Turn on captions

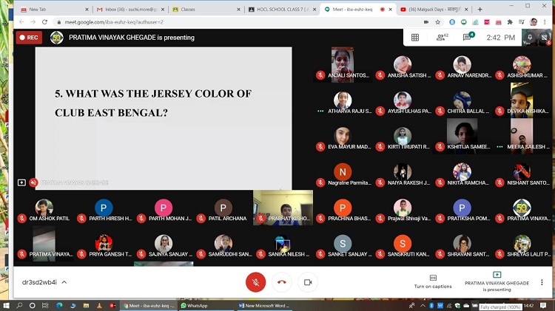[433, 281]
